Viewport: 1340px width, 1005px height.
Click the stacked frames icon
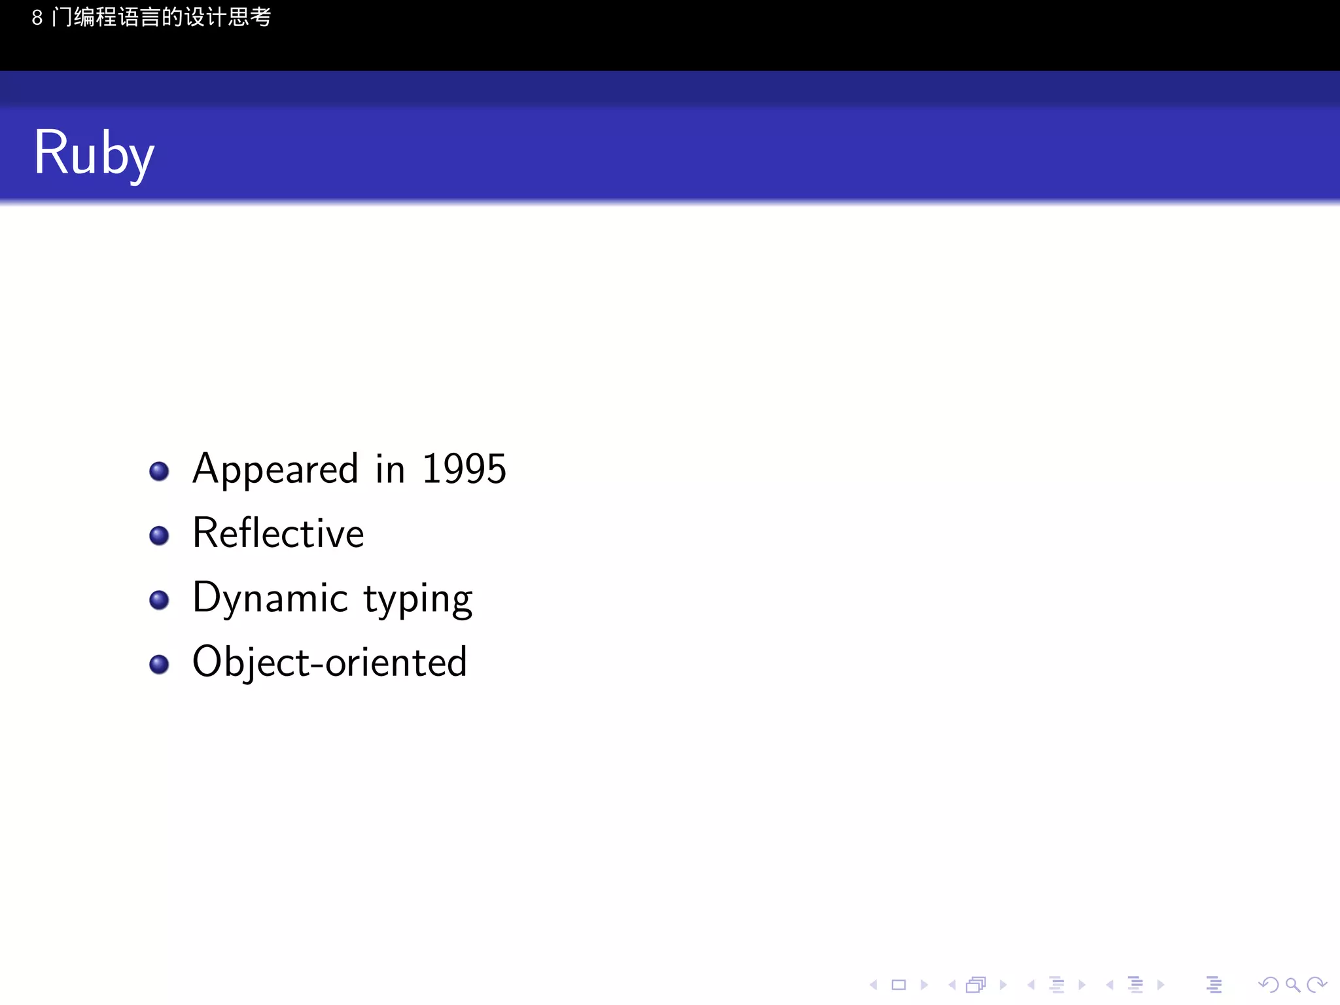pos(976,985)
